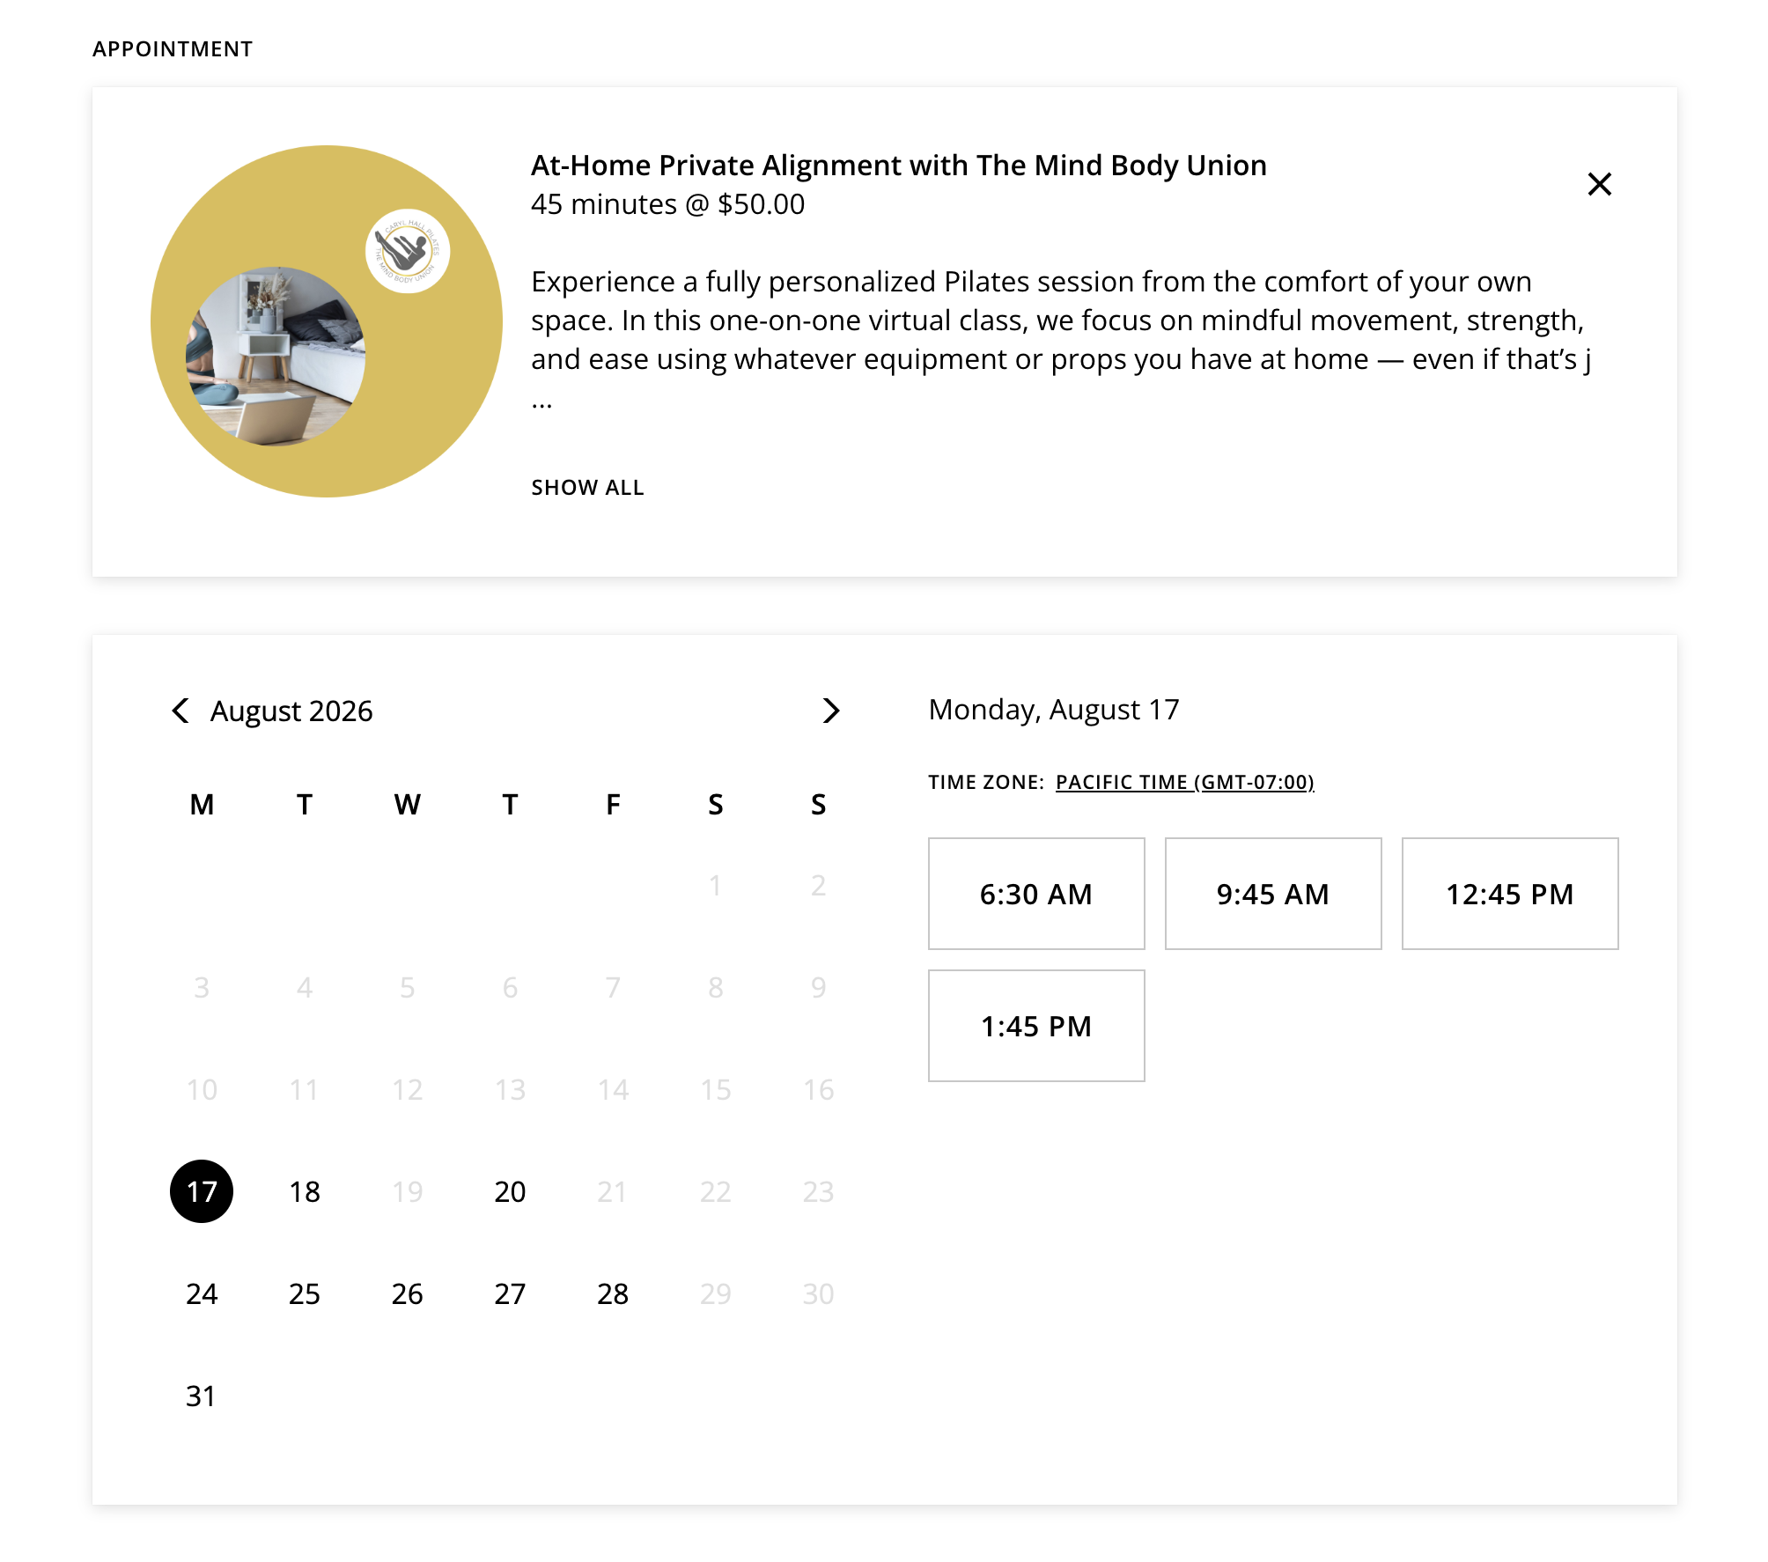Click the August 2026 month label

coord(291,711)
